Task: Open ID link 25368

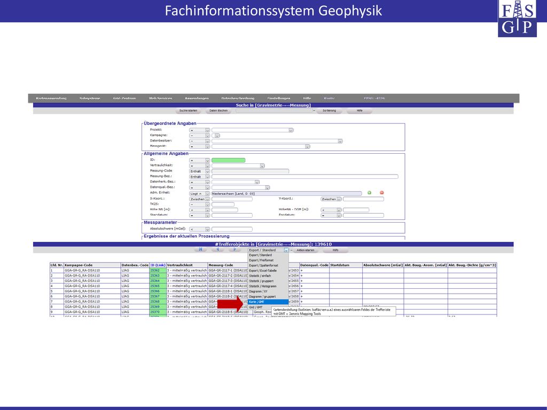Action: coord(154,302)
